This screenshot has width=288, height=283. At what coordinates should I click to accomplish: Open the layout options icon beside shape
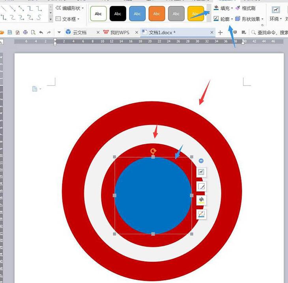[201, 172]
